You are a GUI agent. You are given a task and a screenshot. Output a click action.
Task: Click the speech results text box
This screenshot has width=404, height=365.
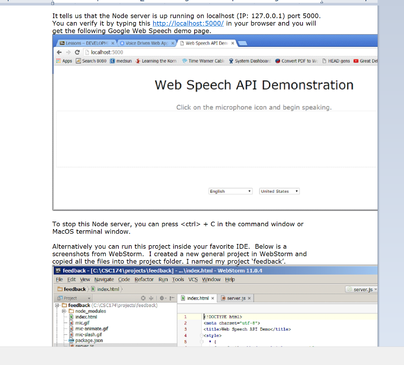click(x=217, y=139)
